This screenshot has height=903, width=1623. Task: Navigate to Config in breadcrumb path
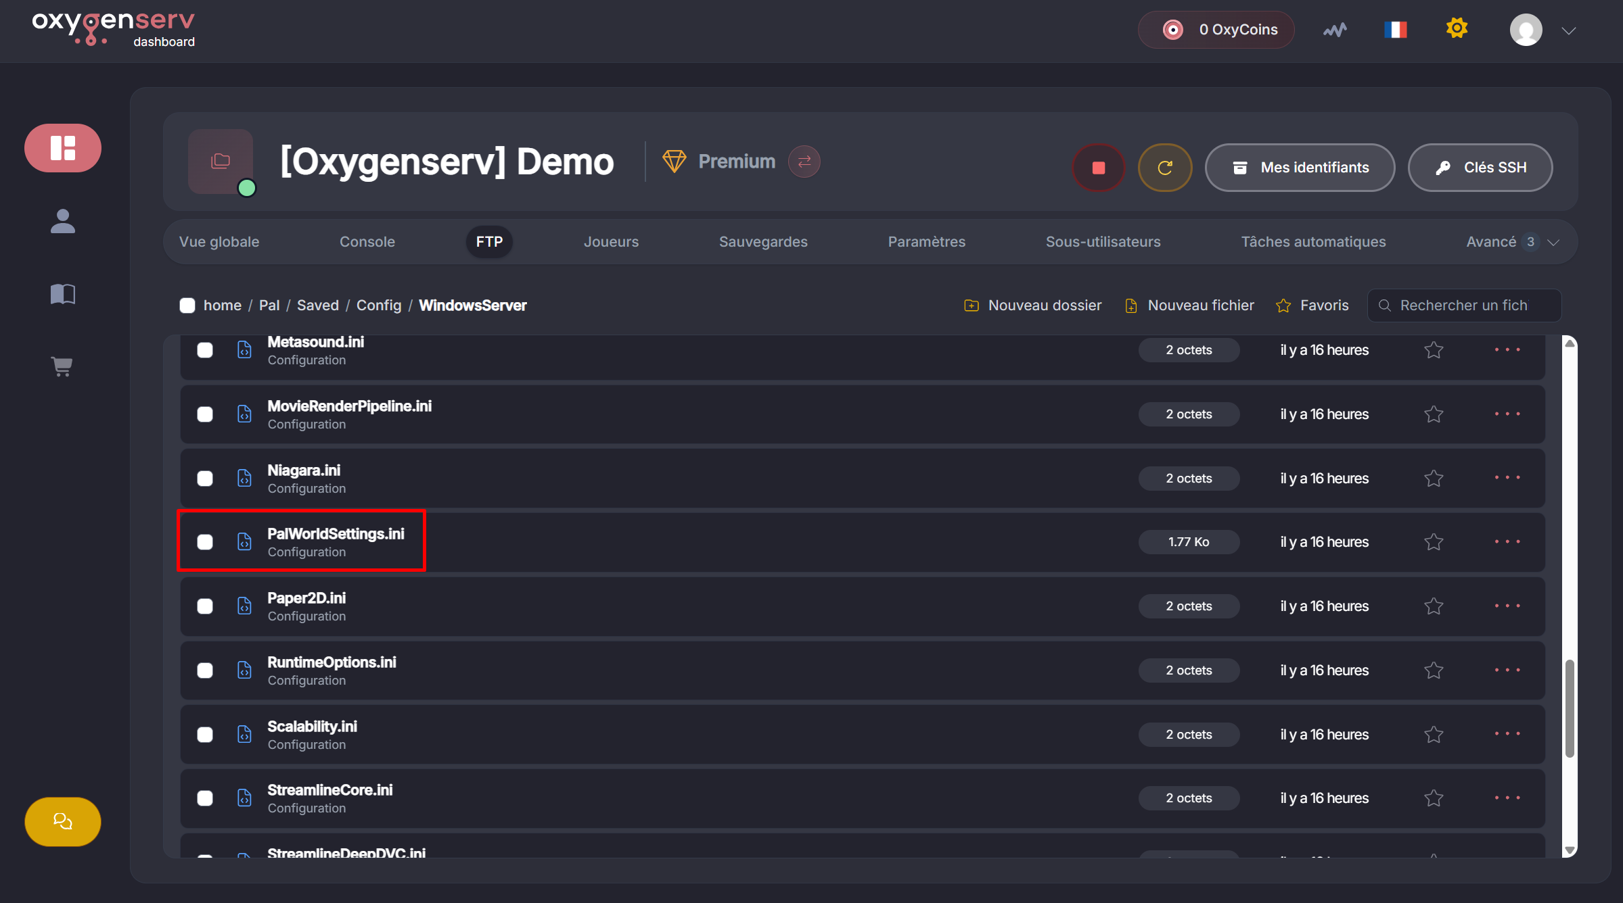(378, 306)
